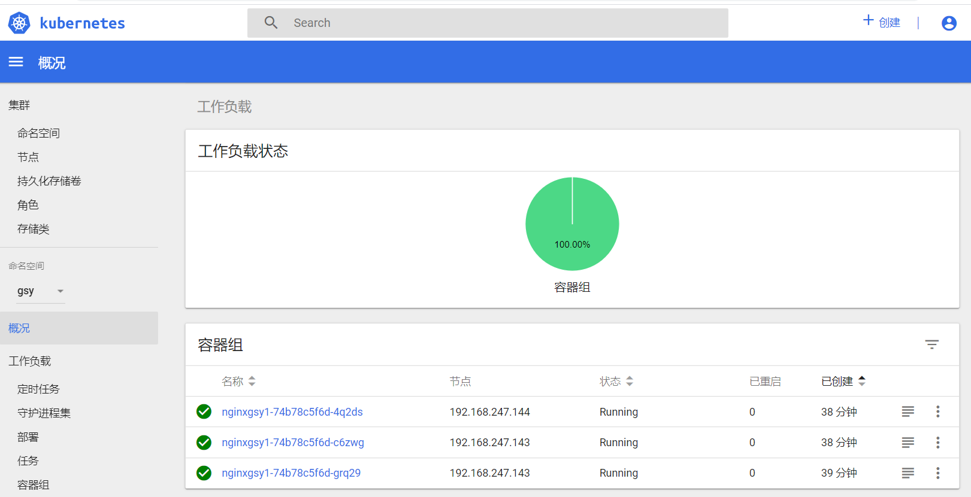The width and height of the screenshot is (971, 497).
Task: Click the 工作负载状态 card heading
Action: [243, 151]
